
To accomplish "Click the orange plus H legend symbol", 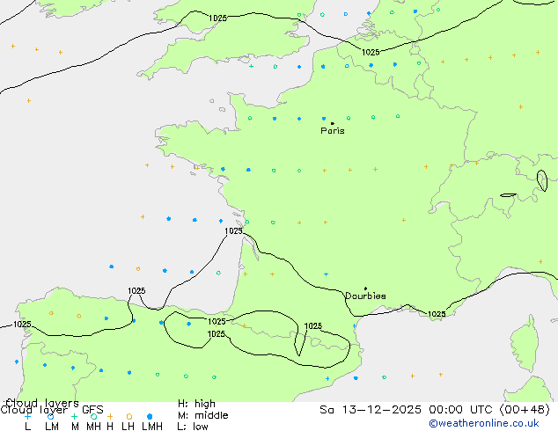I will [110, 416].
